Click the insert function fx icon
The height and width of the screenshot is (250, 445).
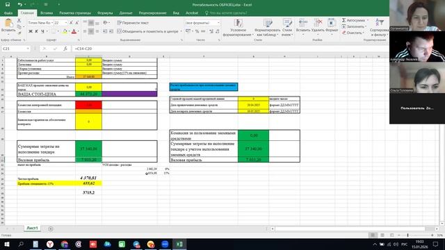(x=65, y=49)
